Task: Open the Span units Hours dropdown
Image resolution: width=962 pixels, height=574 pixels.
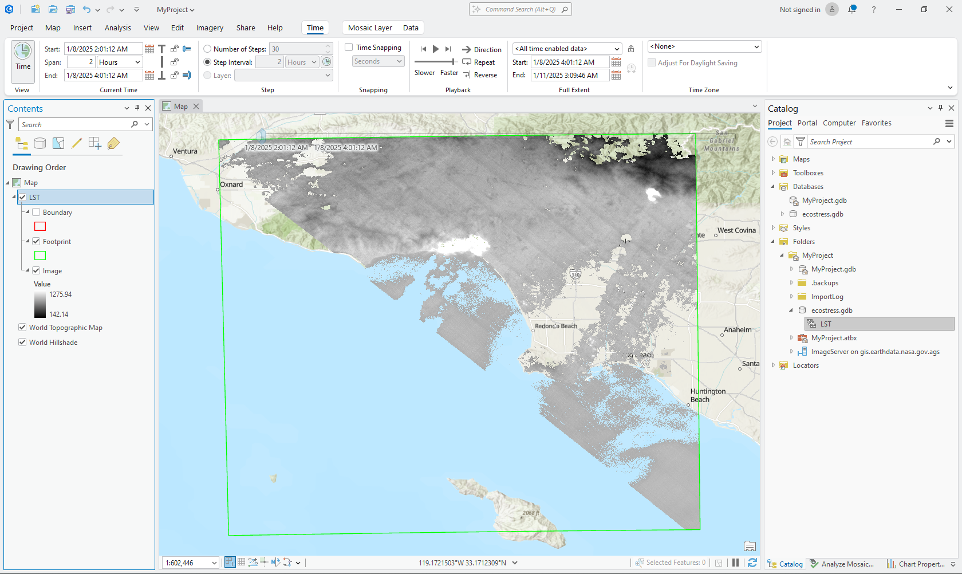Action: click(119, 62)
